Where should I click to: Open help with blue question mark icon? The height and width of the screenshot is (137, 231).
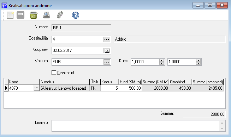(76, 15)
